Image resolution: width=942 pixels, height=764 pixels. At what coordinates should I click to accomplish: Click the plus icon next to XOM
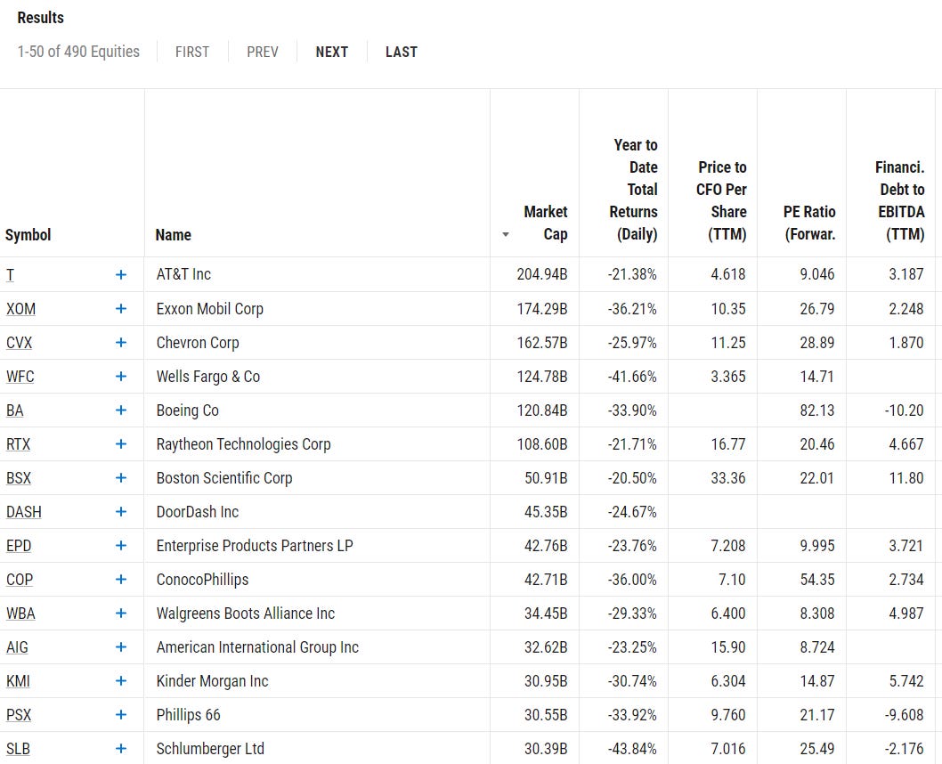[x=121, y=309]
